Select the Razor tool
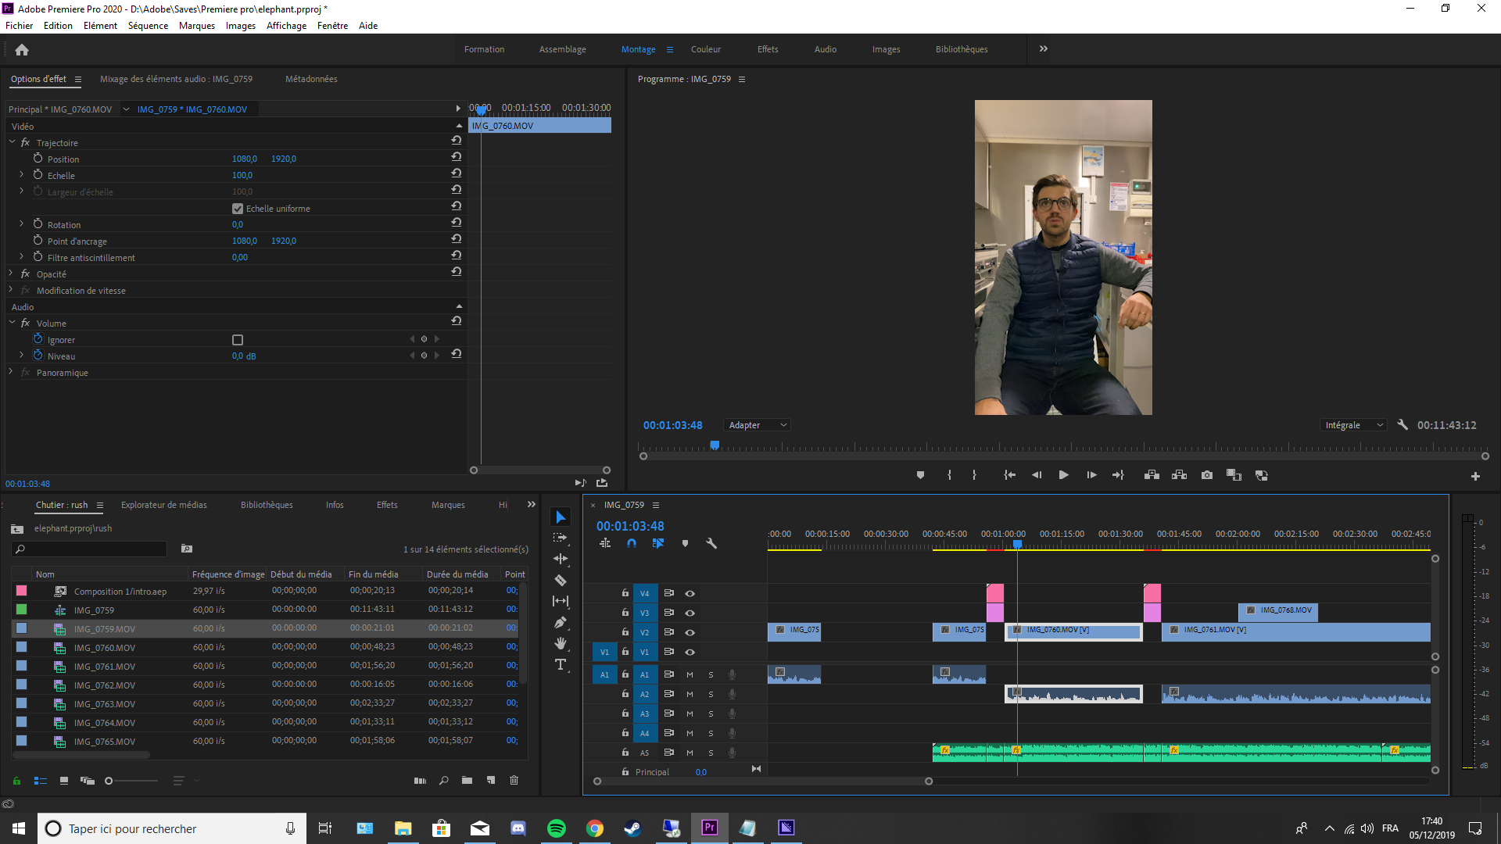 click(x=561, y=581)
